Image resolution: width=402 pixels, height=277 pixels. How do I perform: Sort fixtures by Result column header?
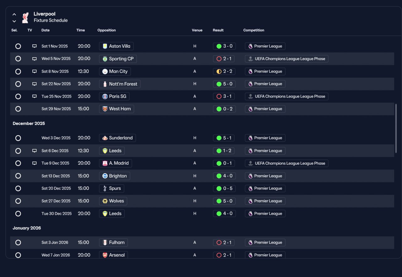tap(218, 30)
